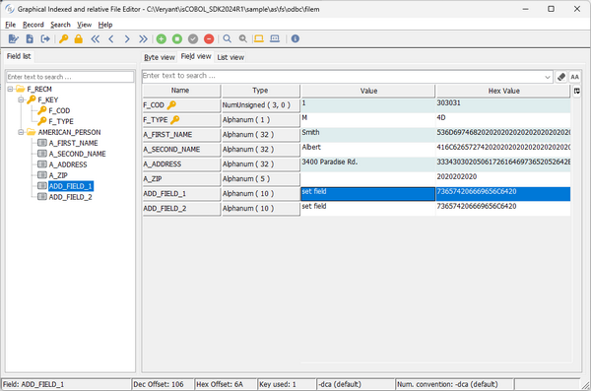
Task: Click the red minus delete record icon
Action: (209, 38)
